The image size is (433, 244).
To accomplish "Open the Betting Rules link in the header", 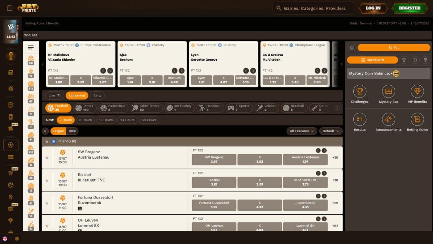I will (35, 23).
